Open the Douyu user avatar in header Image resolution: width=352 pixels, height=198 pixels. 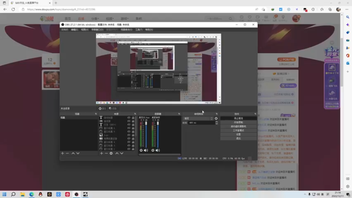click(x=296, y=18)
